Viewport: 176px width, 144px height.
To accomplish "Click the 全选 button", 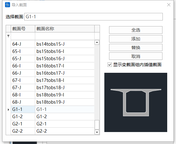I will pos(136,30).
